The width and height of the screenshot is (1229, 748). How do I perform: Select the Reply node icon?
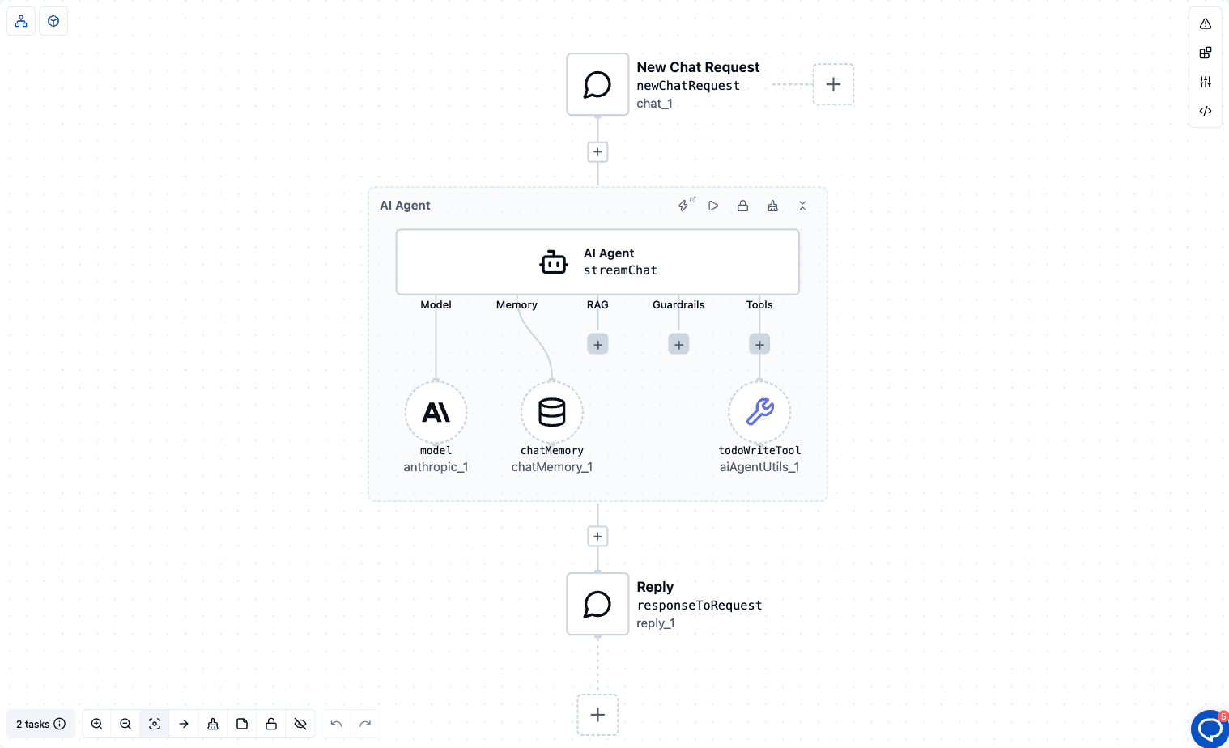[597, 604]
